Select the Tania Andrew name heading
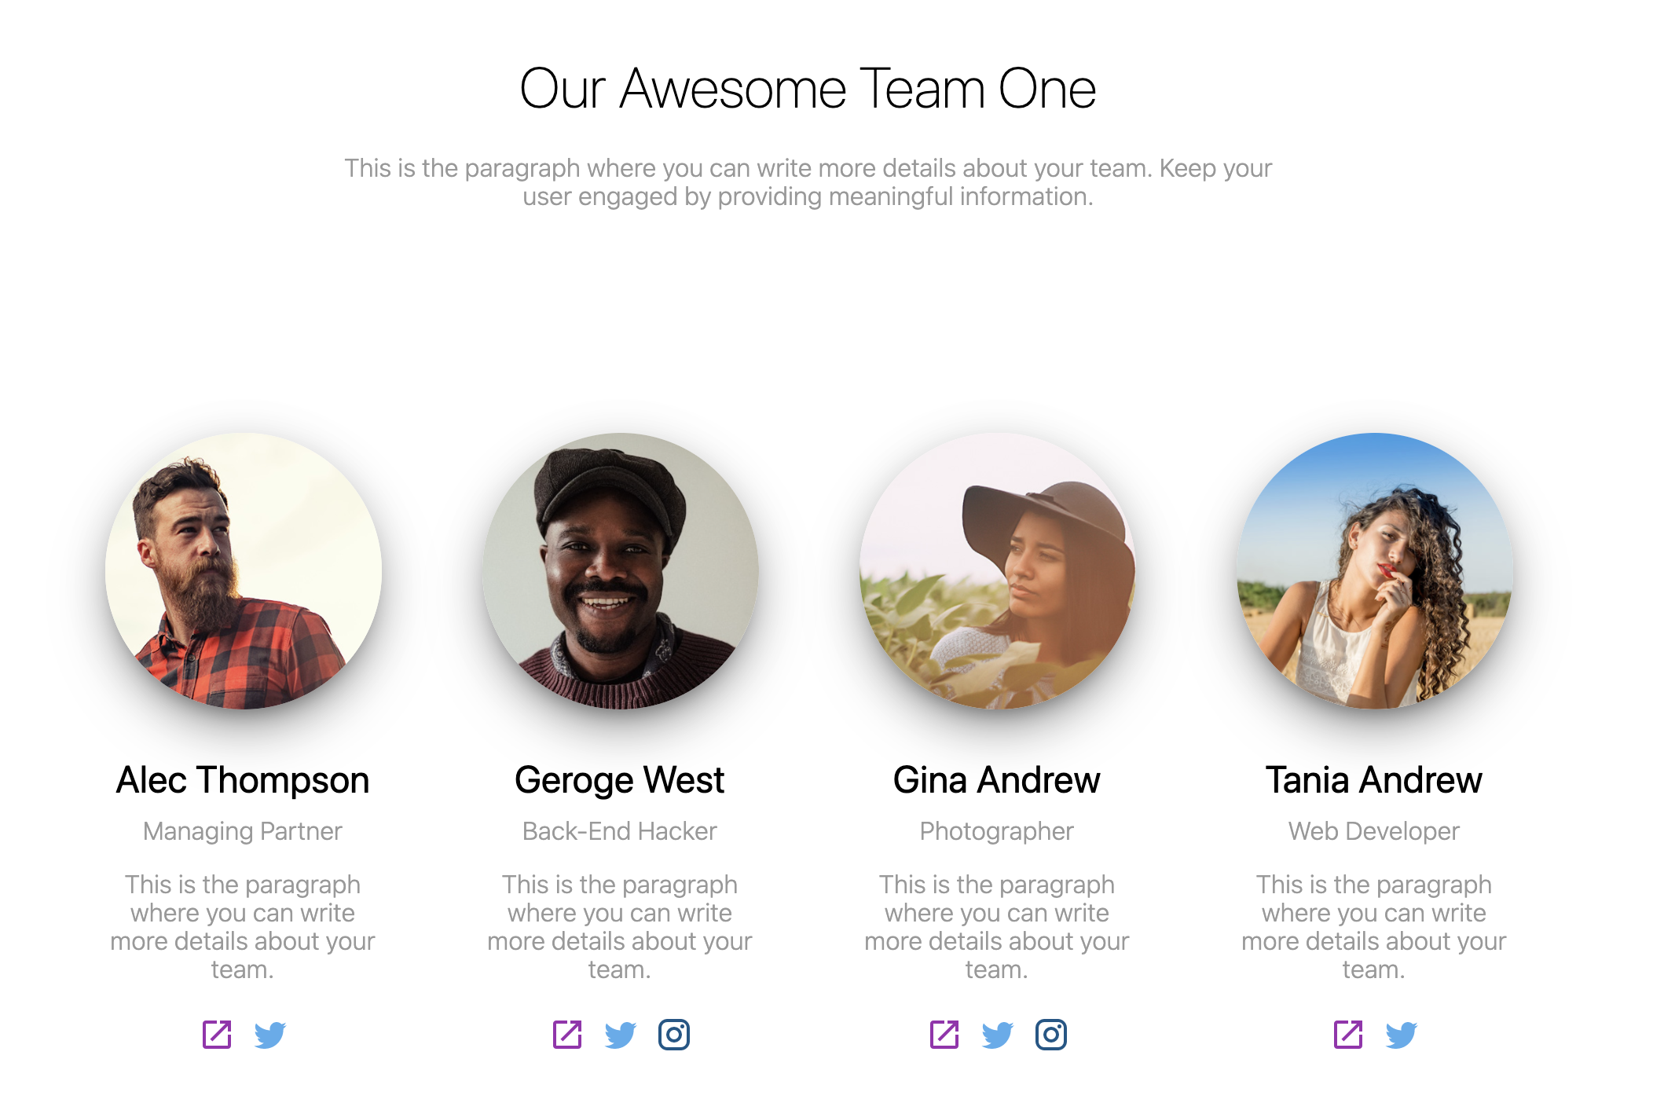1675x1114 pixels. 1374,780
